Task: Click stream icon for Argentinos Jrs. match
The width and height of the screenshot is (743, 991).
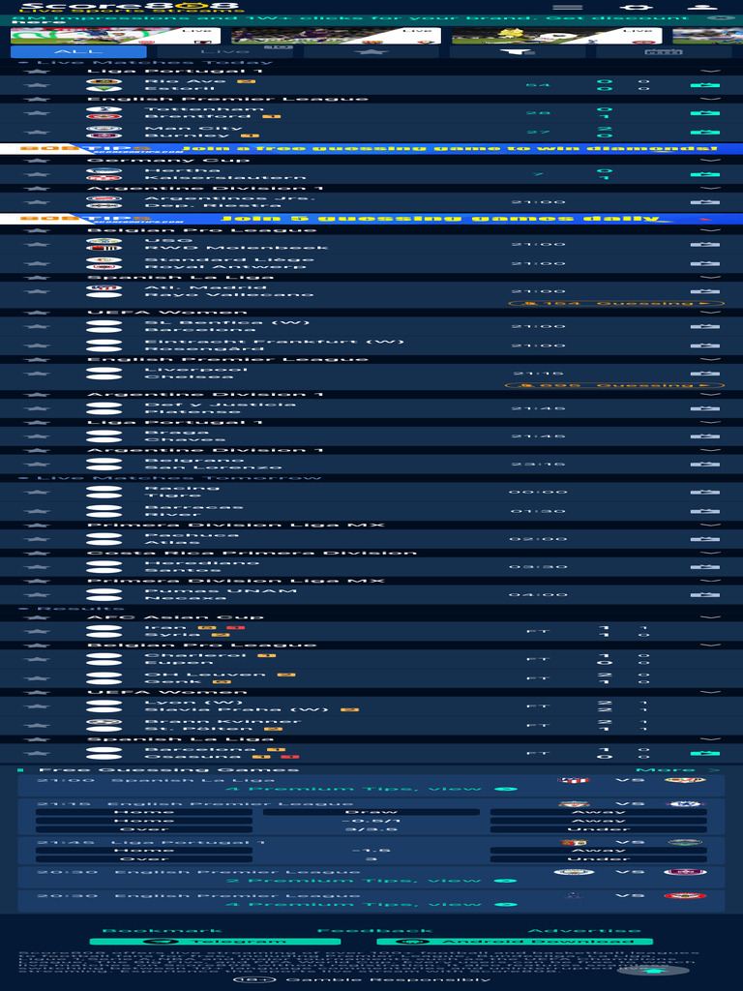Action: point(705,202)
